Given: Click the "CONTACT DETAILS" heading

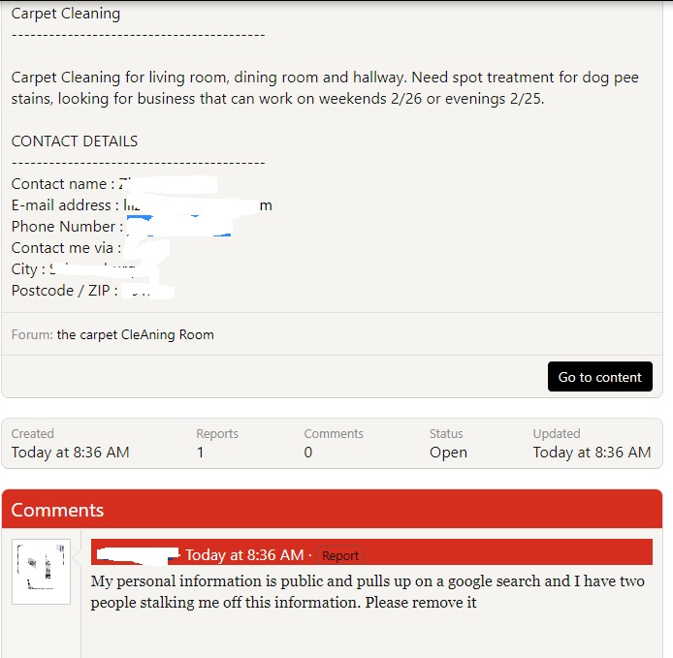Looking at the screenshot, I should [x=75, y=141].
